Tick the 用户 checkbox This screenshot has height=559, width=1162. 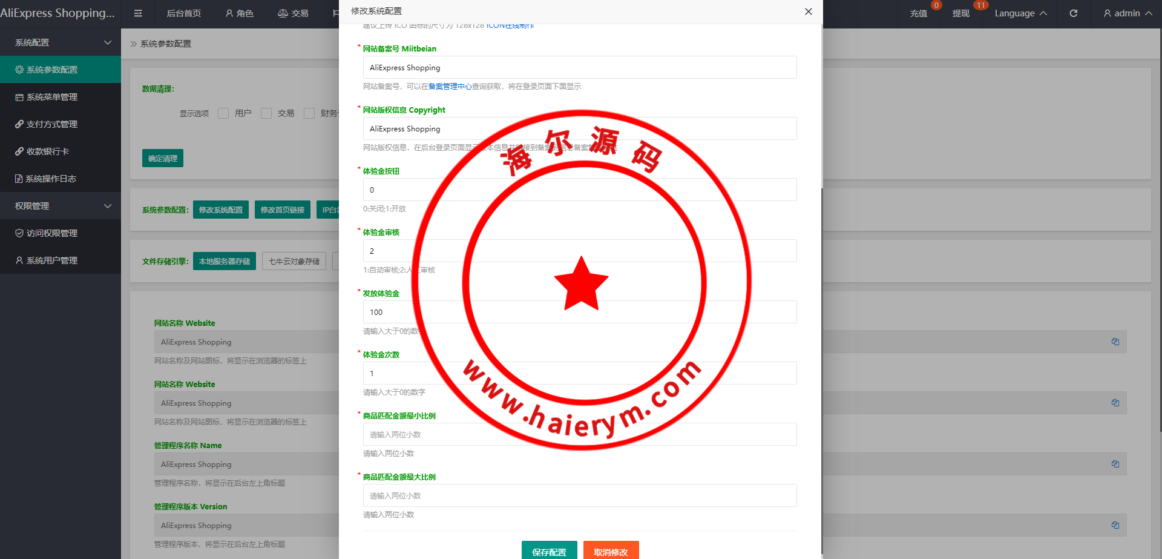(x=223, y=113)
